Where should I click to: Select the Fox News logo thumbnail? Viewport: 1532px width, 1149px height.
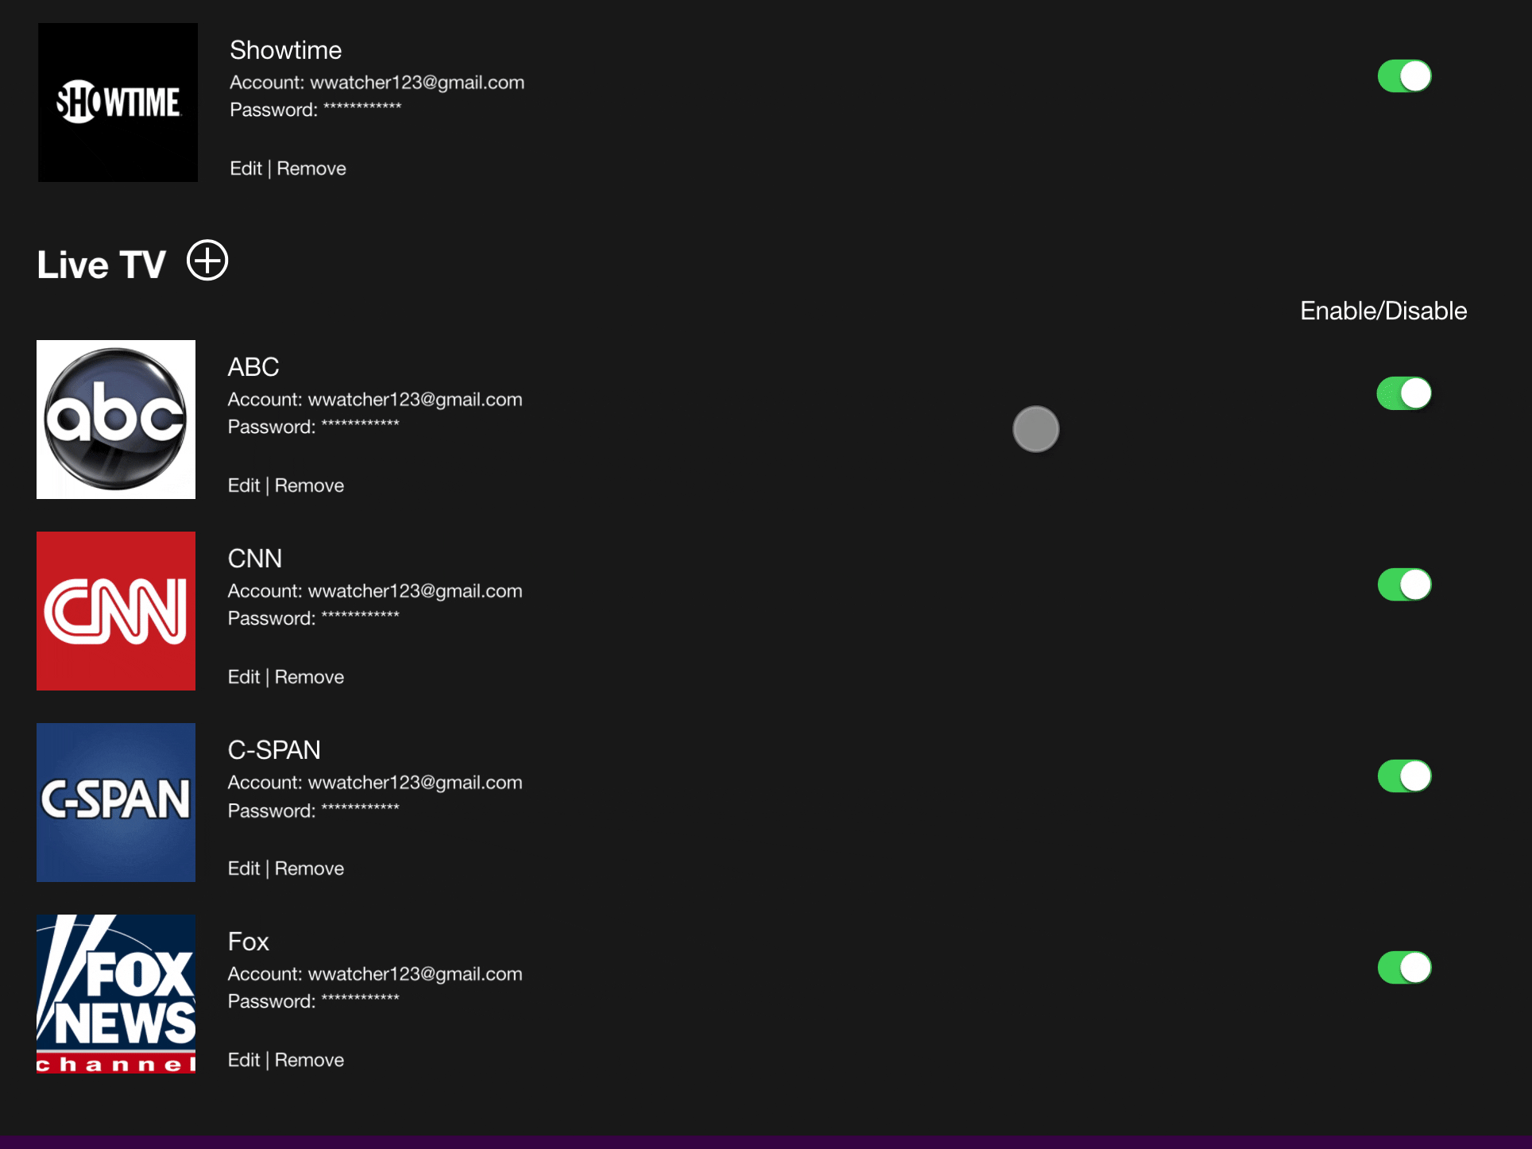116,994
